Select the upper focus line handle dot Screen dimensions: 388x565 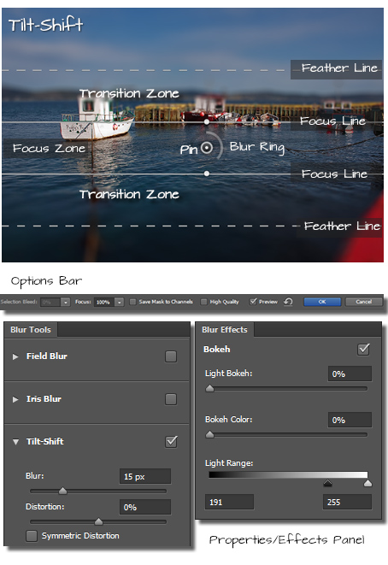(207, 121)
